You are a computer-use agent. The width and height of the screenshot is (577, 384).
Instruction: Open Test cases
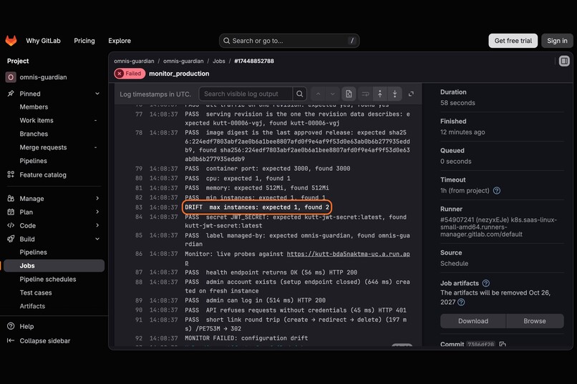pos(36,293)
